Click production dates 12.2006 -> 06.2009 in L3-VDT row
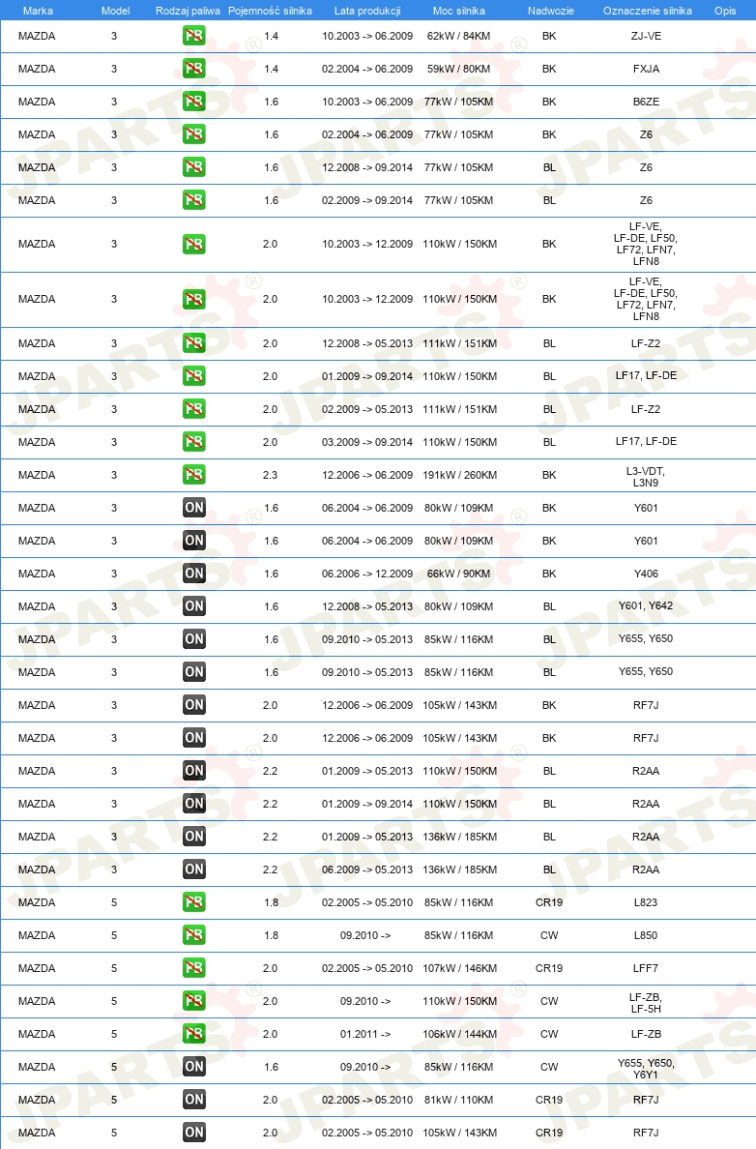Viewport: 756px width, 1149px height. click(x=367, y=475)
